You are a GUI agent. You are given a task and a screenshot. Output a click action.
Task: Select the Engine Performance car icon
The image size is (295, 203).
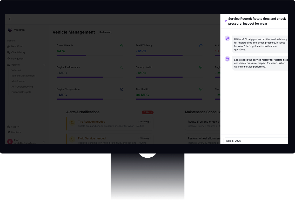click(x=122, y=67)
